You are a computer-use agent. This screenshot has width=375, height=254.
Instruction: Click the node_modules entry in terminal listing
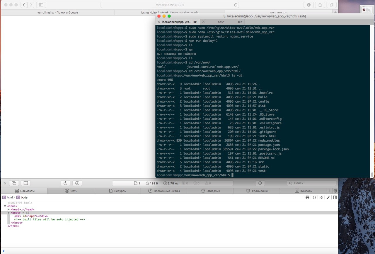pos(269,140)
